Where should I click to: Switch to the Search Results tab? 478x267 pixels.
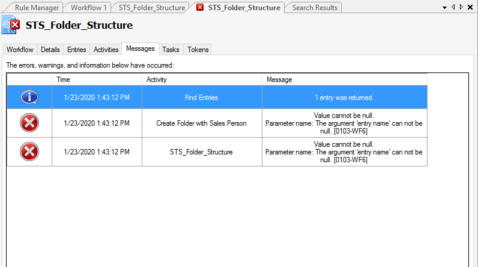pyautogui.click(x=315, y=8)
